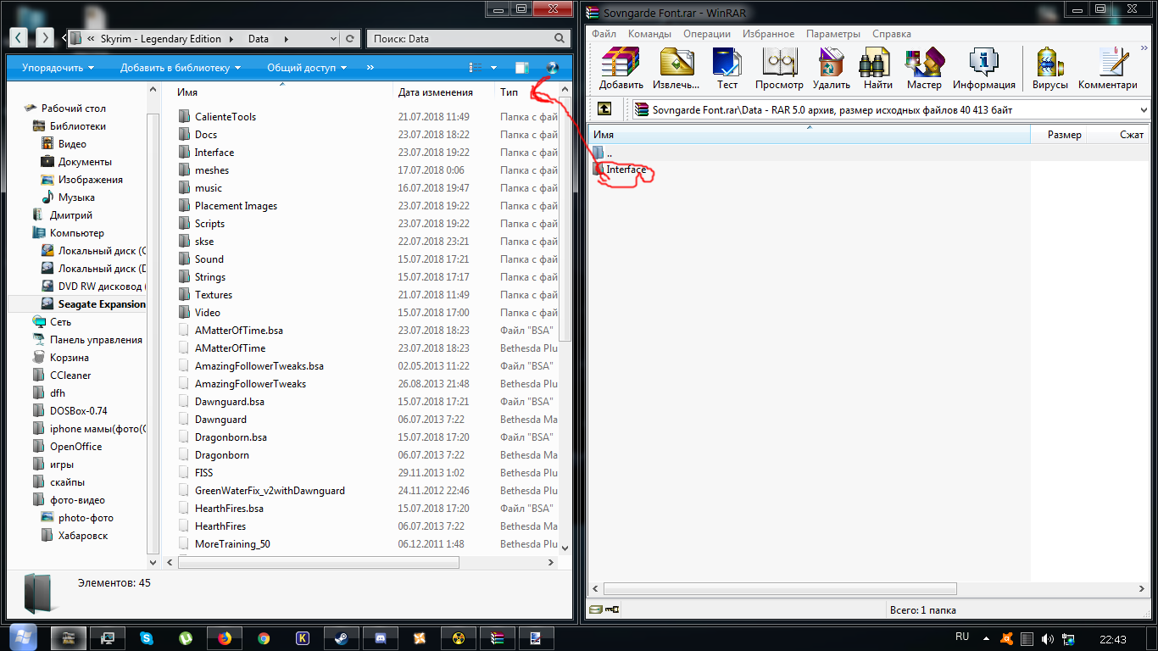Viewport: 1158px width, 651px height.
Task: Click the search magnifier in Explorer
Action: [560, 39]
